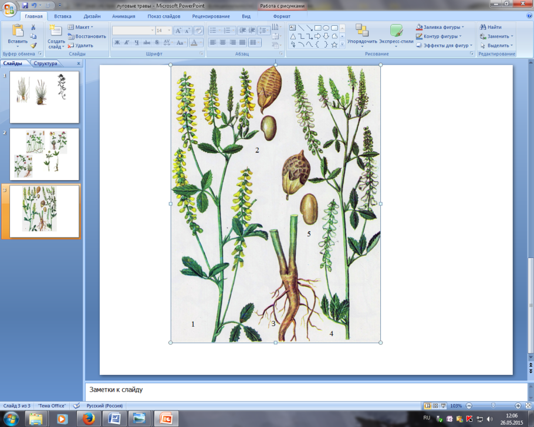
Task: Toggle underline (Ч) formatting
Action: tap(137, 43)
